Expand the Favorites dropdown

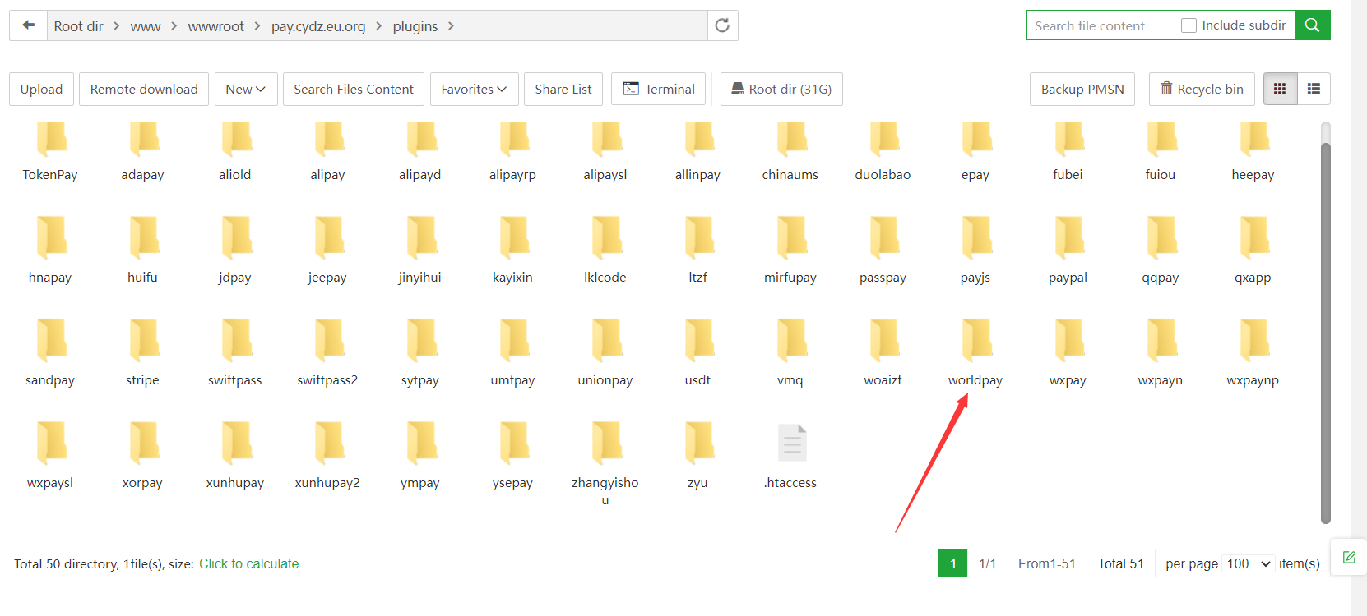(474, 89)
